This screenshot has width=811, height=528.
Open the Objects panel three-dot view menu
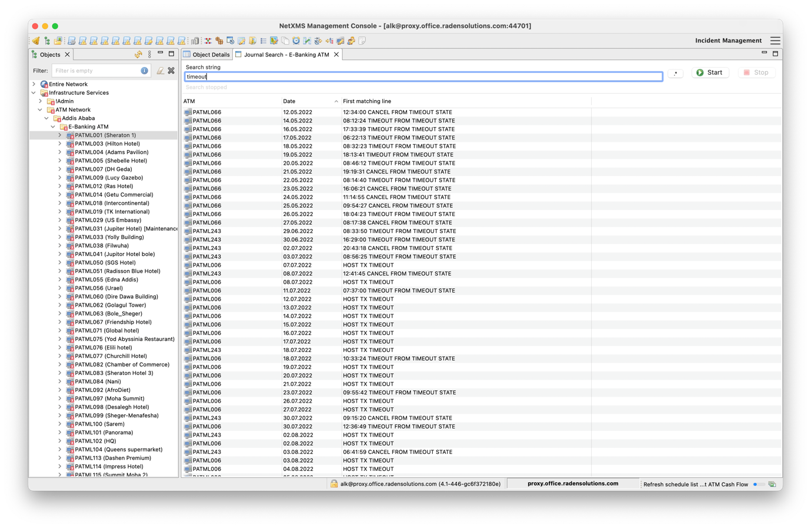click(149, 54)
